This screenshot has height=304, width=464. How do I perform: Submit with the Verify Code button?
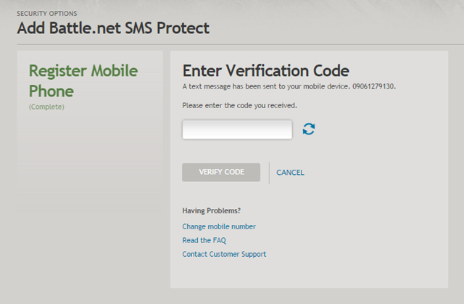221,172
